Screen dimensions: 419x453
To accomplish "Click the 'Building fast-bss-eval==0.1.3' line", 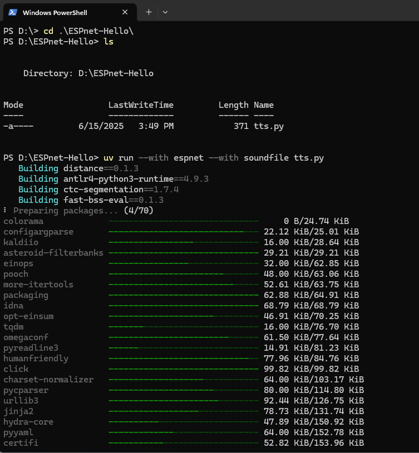I will coord(91,200).
